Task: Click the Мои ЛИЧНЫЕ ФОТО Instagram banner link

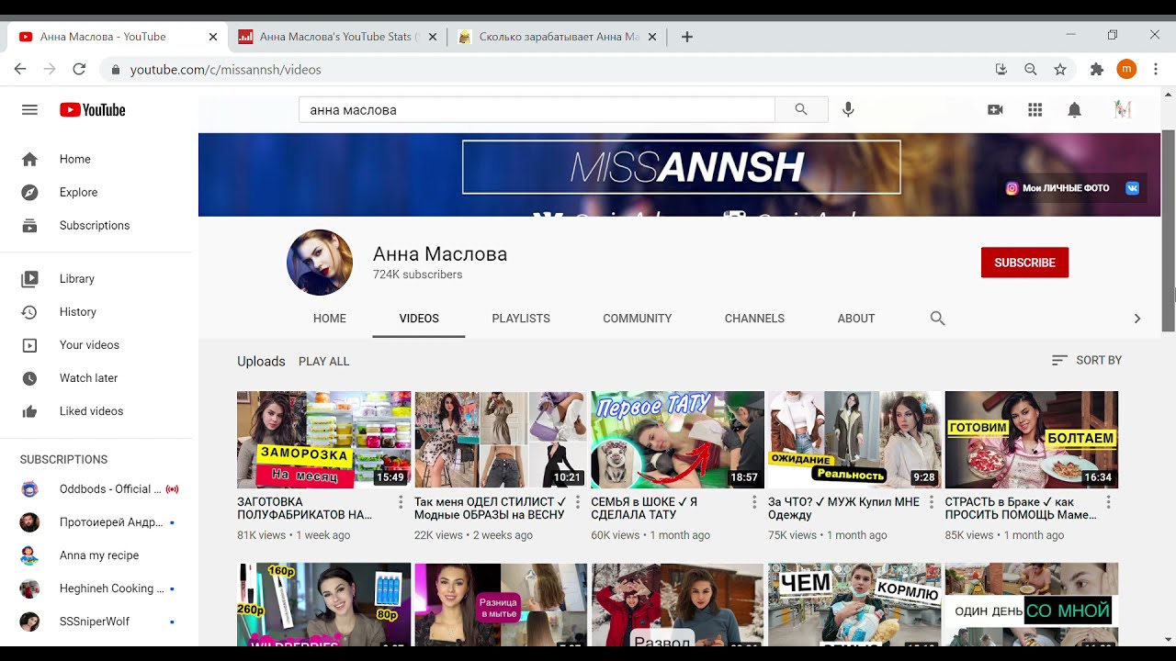Action: coord(1057,187)
